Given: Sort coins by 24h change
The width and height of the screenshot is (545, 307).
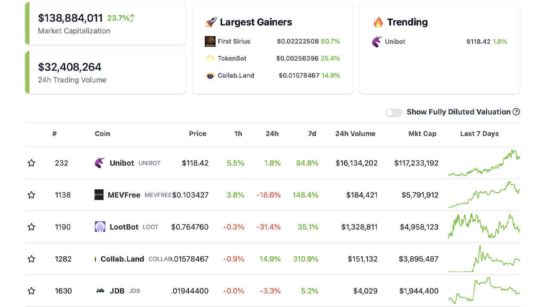Looking at the screenshot, I should 272,133.
